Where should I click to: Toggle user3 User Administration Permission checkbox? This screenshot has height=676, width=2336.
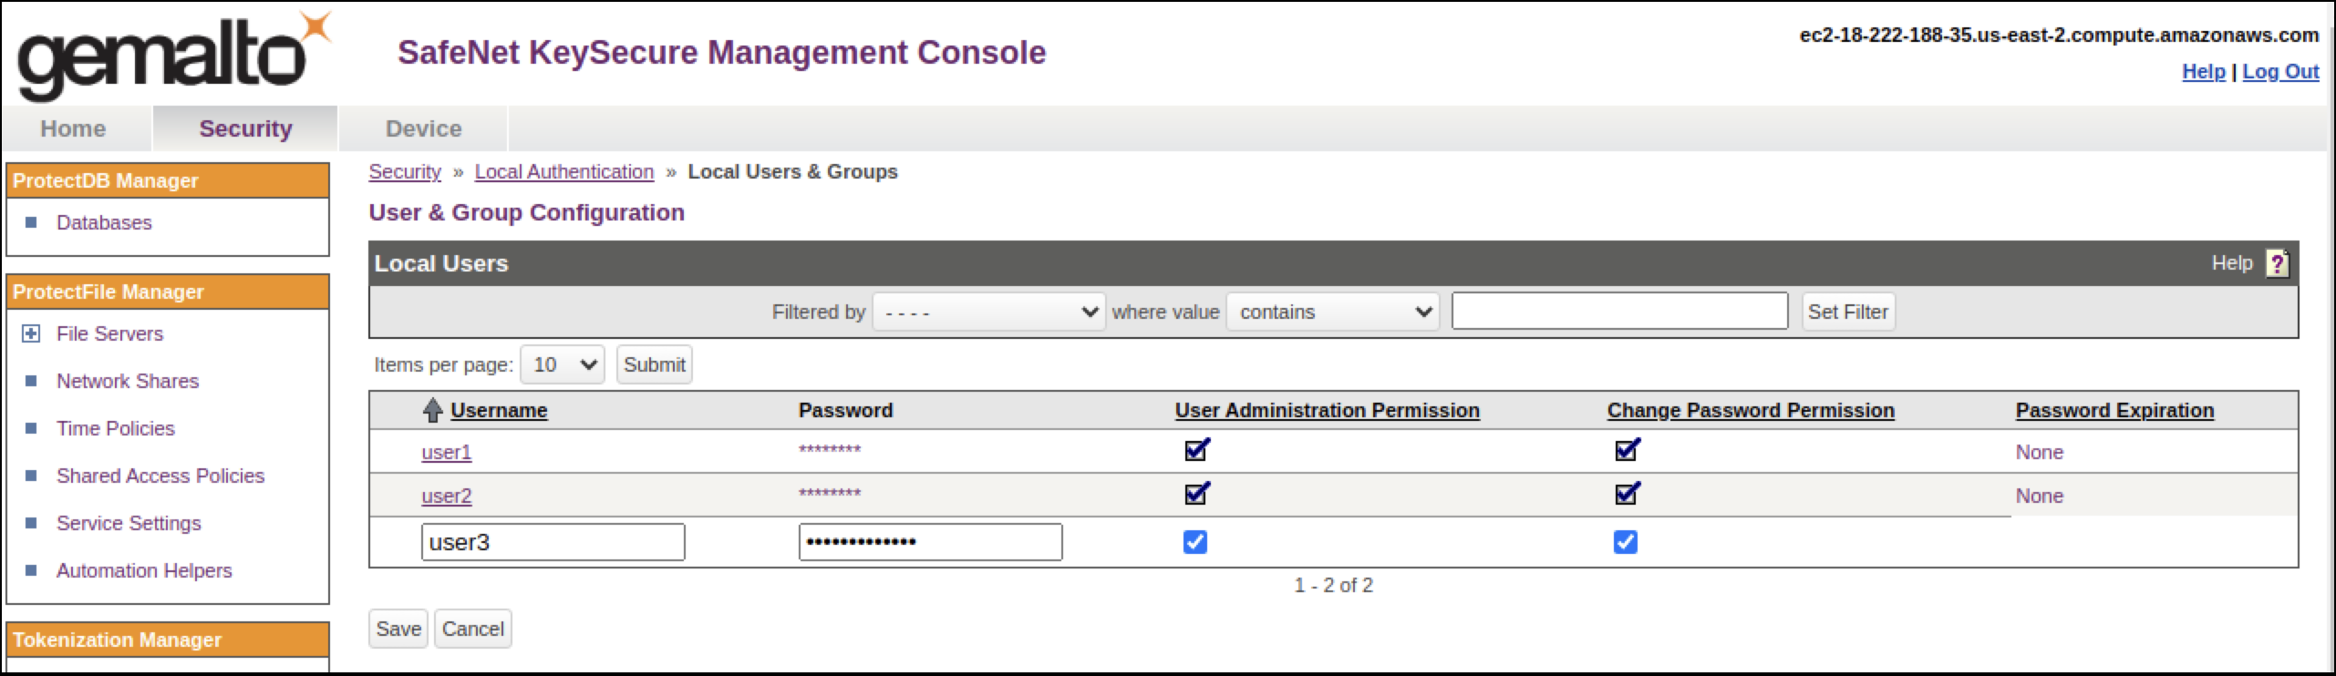tap(1194, 542)
